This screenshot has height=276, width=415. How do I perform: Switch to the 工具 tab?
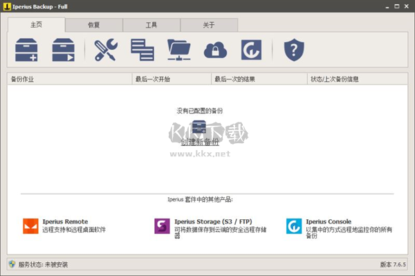[x=151, y=25]
